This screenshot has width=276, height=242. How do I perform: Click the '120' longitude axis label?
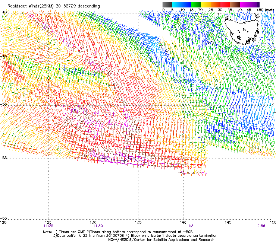coord(3,222)
